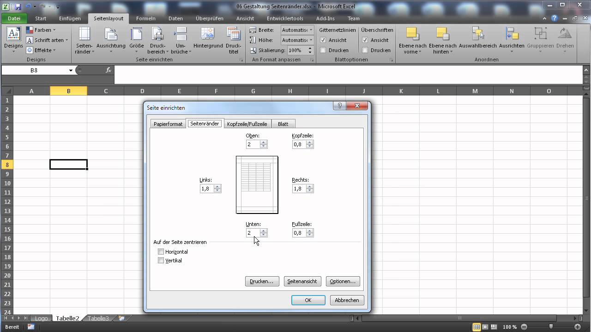Expand the Name Box dropdown arrow
Screen dimensions: 591x332
[71, 71]
